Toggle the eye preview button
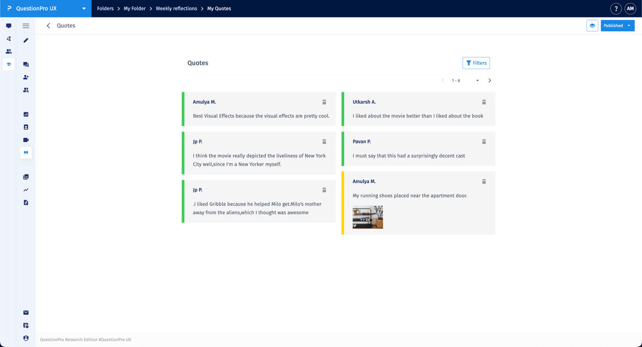The width and height of the screenshot is (642, 347). (592, 26)
